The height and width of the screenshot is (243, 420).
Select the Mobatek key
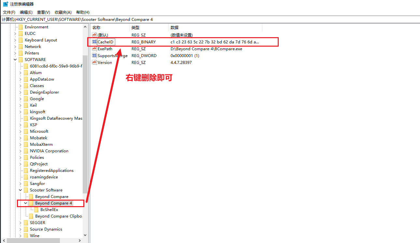39,138
